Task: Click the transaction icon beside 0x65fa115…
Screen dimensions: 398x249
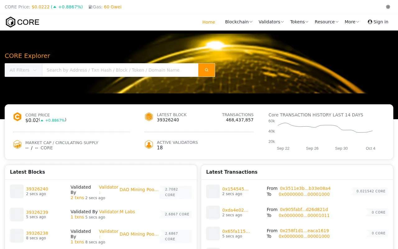Action: (213, 233)
